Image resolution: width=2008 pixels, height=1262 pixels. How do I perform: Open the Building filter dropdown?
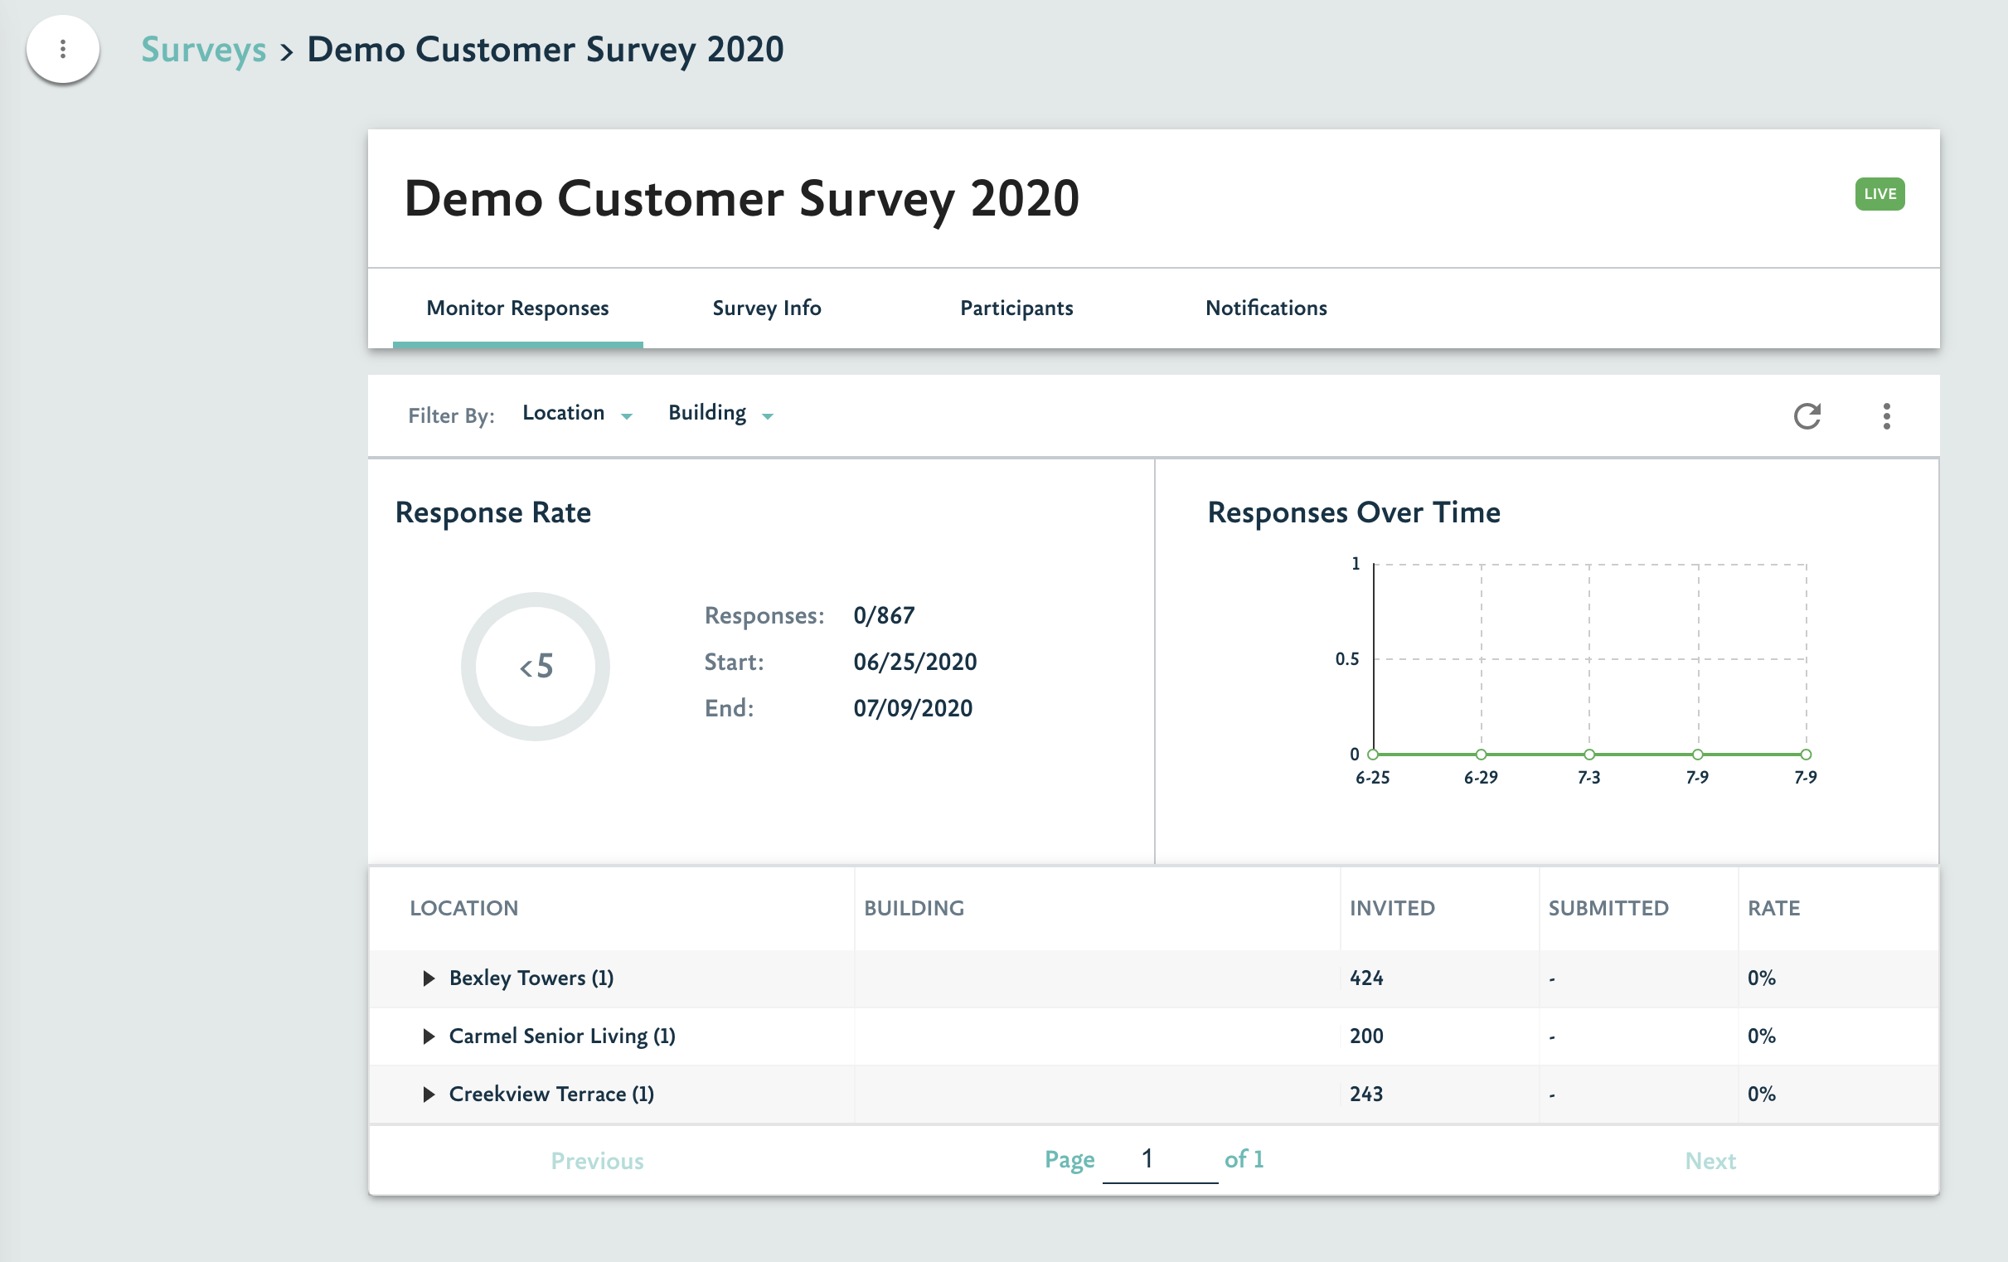(720, 414)
